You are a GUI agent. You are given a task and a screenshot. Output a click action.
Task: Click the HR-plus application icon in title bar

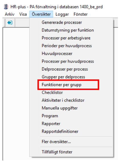pyautogui.click(x=6, y=7)
